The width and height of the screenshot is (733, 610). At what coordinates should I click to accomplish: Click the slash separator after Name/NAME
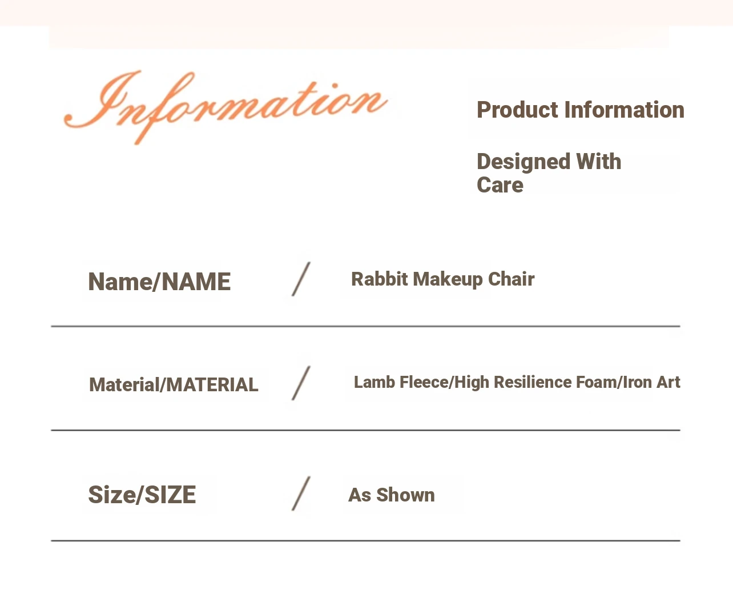point(301,279)
